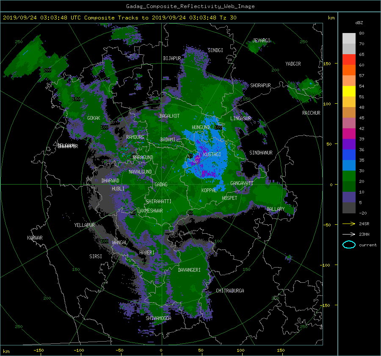Select the red 60 dBZ color swatch
This screenshot has width=381, height=356.
coord(349,60)
